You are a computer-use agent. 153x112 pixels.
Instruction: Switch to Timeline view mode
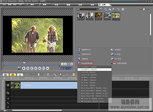(12, 75)
